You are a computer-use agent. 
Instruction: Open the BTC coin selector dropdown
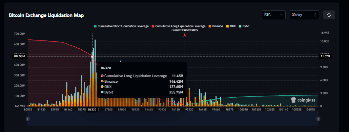tap(274, 15)
